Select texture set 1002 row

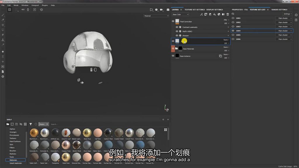262,22
